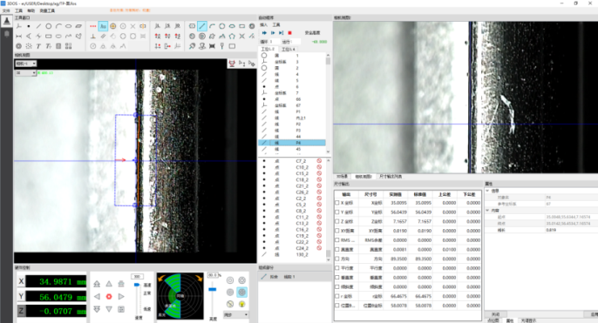This screenshot has height=323, width=598.
Task: Select the text tool T icon
Action: [38, 46]
